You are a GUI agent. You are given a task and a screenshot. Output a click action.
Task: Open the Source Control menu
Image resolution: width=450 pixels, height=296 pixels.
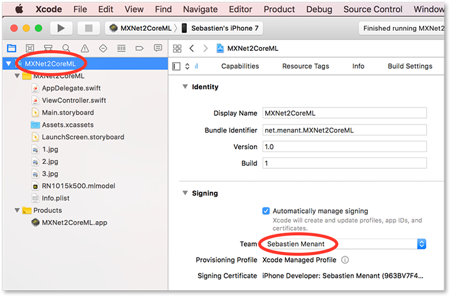(x=373, y=9)
